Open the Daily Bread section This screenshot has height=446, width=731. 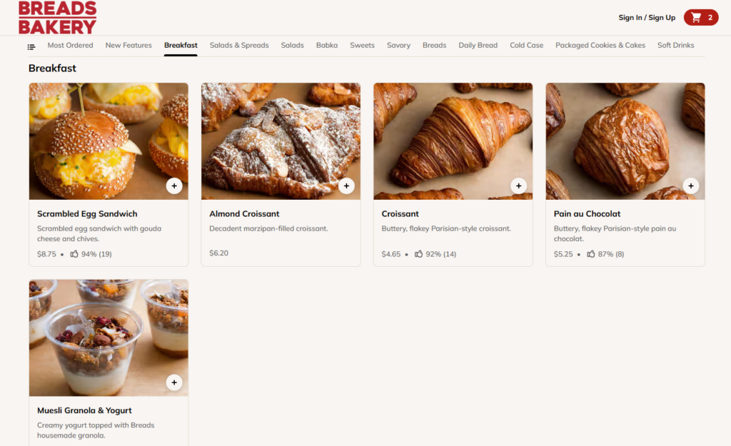pyautogui.click(x=478, y=45)
